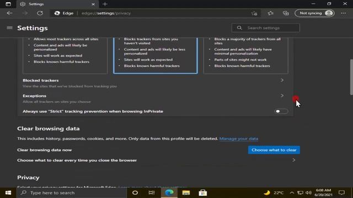Click the address bar URL
Image resolution: width=353 pixels, height=198 pixels.
[106, 13]
